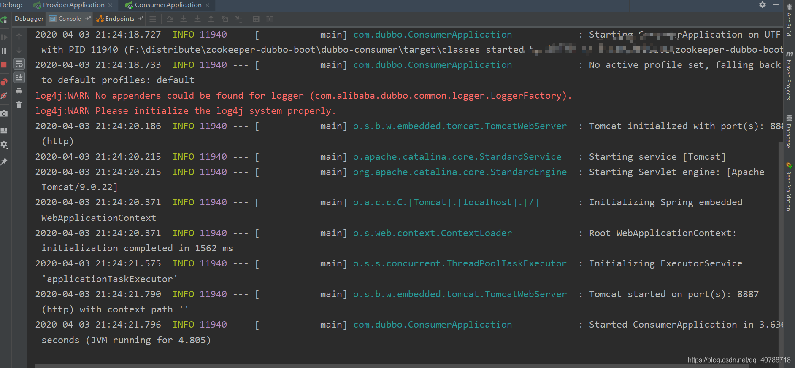Click the o.s.s.concurrent.ThreadPoolTaskExecutor logger name
The width and height of the screenshot is (795, 368).
pos(460,263)
